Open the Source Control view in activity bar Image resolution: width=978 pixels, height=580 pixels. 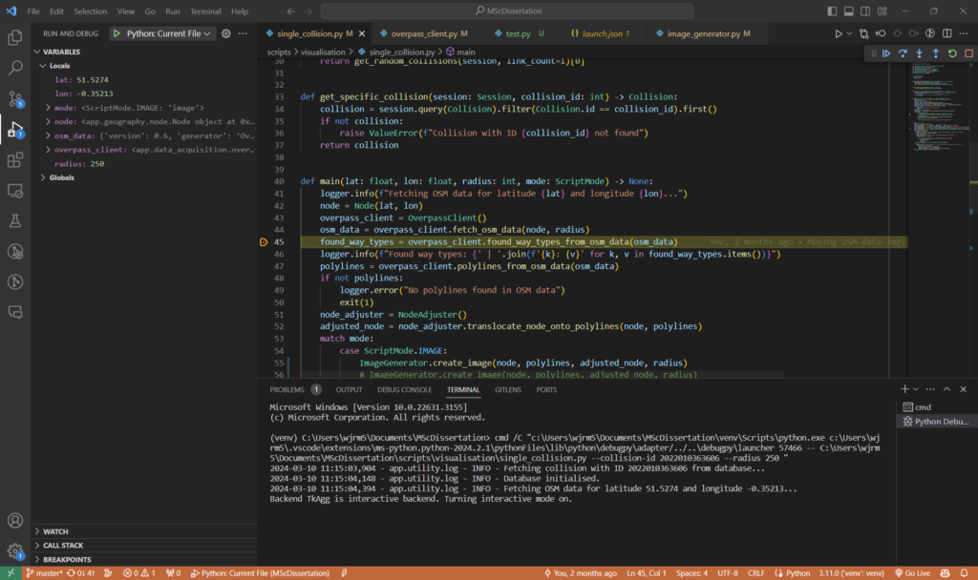point(15,98)
